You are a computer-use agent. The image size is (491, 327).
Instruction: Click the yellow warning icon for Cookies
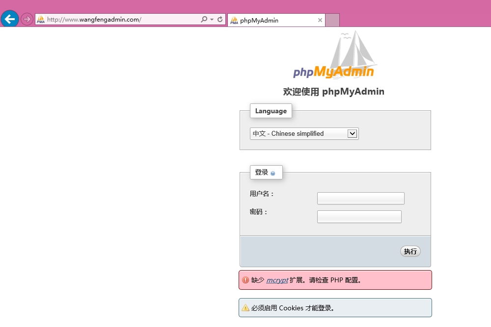pyautogui.click(x=245, y=308)
